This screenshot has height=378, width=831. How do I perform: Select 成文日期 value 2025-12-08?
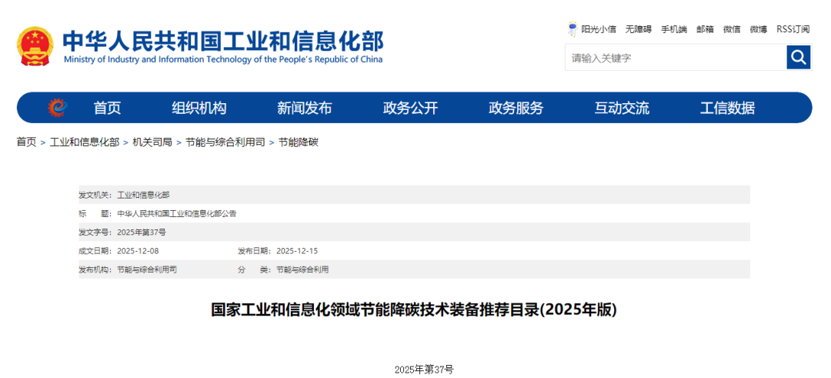(138, 251)
